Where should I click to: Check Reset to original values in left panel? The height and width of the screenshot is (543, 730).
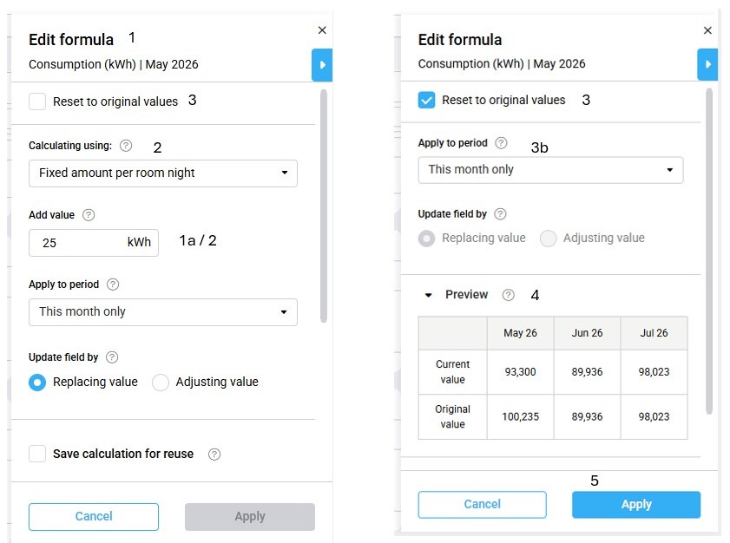point(37,101)
